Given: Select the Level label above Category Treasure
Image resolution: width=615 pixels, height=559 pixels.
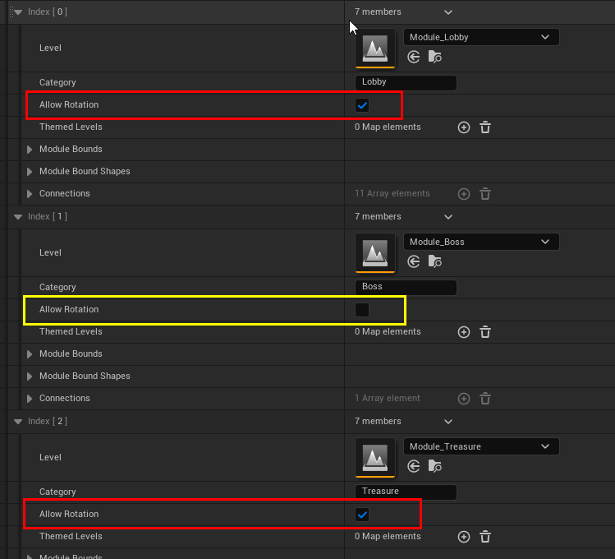Looking at the screenshot, I should tap(50, 457).
